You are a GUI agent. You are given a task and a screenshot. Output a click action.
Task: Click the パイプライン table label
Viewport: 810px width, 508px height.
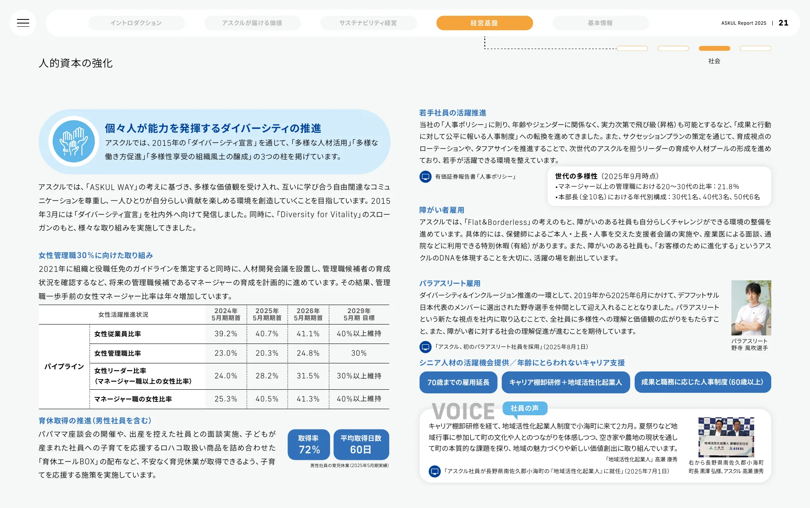(x=64, y=367)
